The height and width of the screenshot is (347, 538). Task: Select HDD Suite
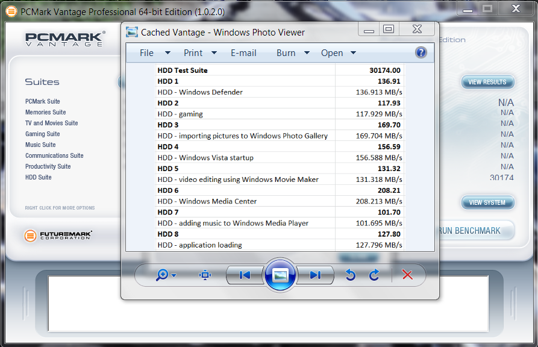pos(39,178)
